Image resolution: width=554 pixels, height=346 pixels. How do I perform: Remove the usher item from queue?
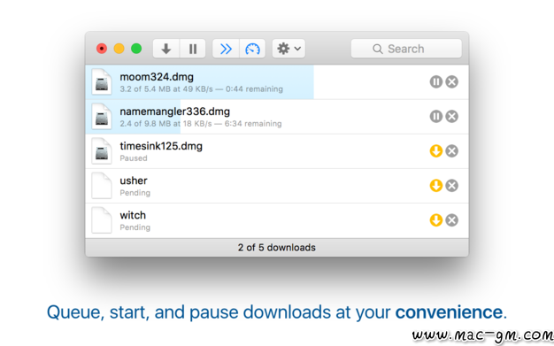coord(452,186)
